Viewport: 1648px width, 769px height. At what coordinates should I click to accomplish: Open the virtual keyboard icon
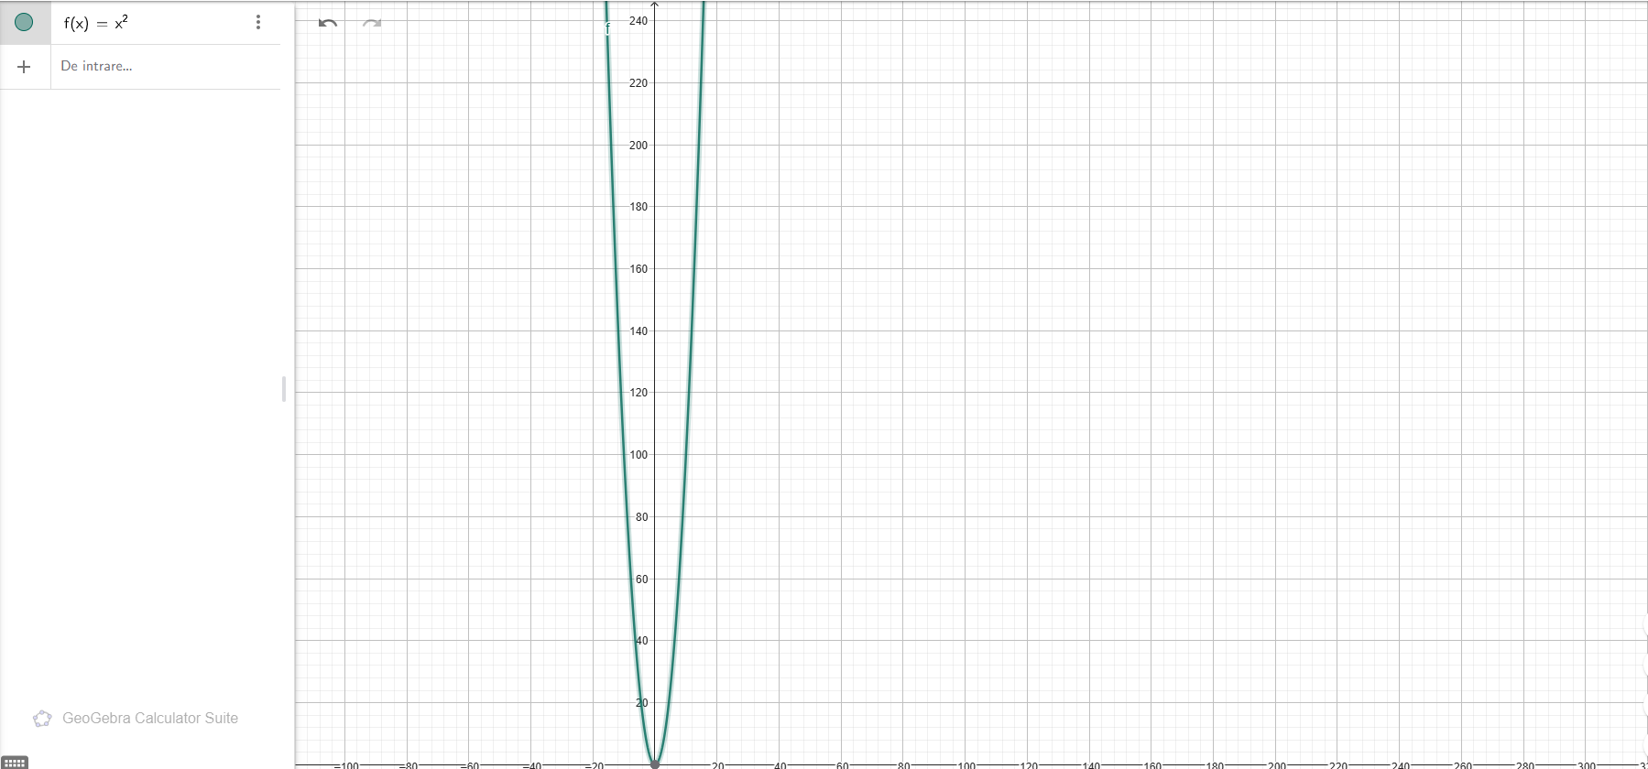tap(15, 762)
